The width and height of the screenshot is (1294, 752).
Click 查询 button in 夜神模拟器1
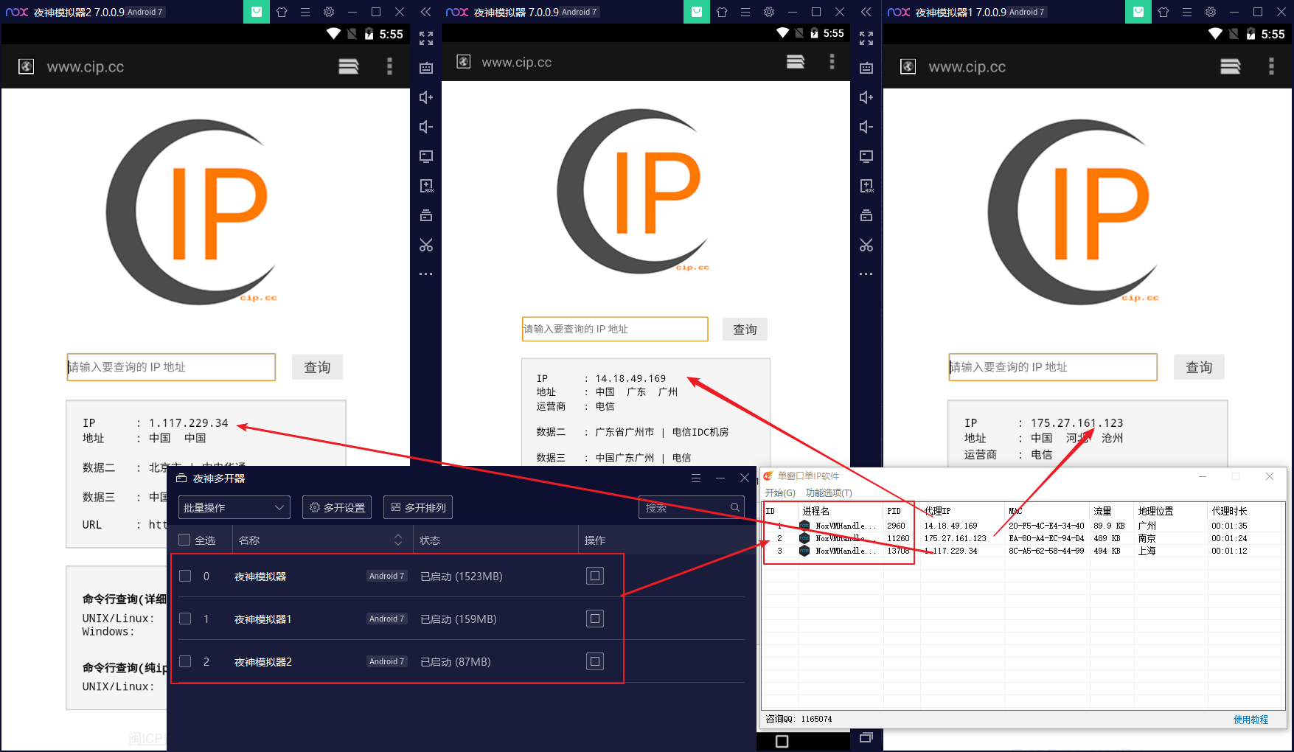coord(1199,367)
